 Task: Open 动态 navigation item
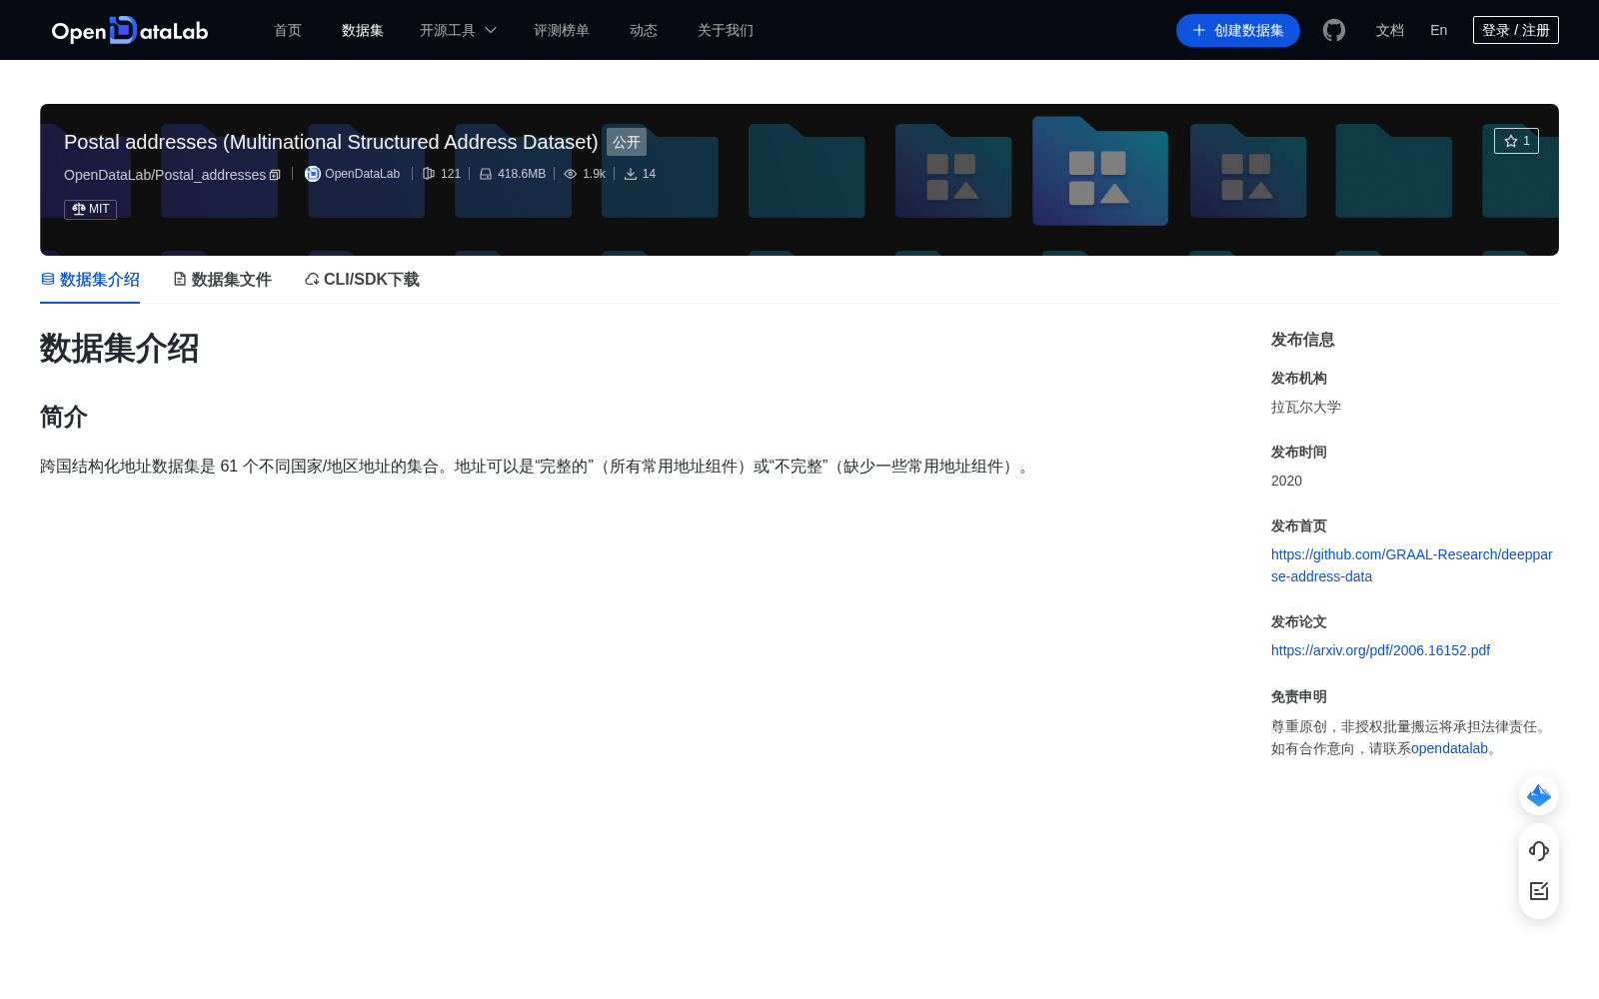click(x=644, y=30)
